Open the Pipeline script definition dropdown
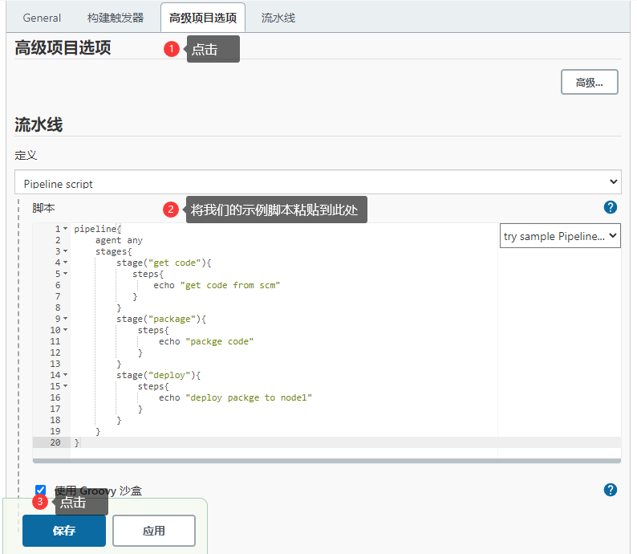The width and height of the screenshot is (637, 554). point(318,182)
